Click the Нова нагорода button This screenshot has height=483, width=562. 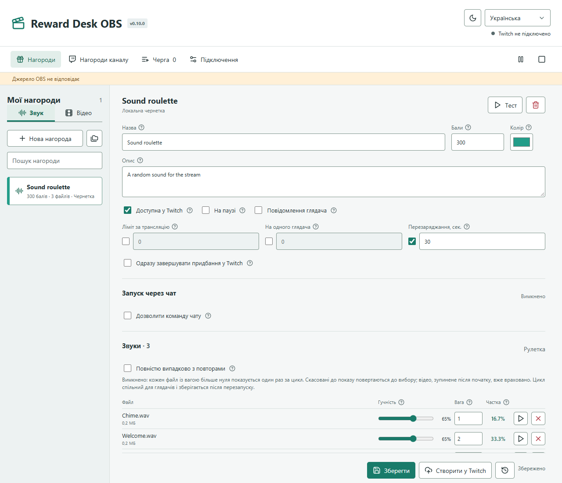[45, 138]
